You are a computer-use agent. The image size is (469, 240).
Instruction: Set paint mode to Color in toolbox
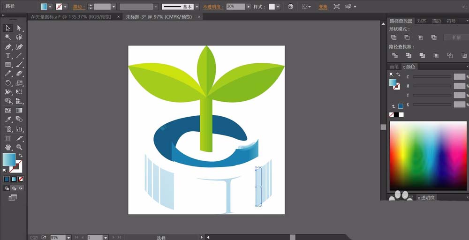[x=7, y=179]
